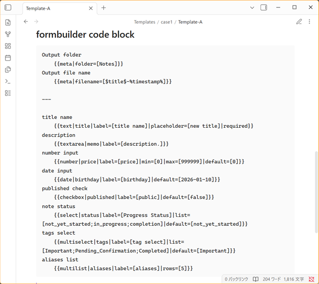
Task: Open today's daily note calendar icon
Action: click(8, 58)
